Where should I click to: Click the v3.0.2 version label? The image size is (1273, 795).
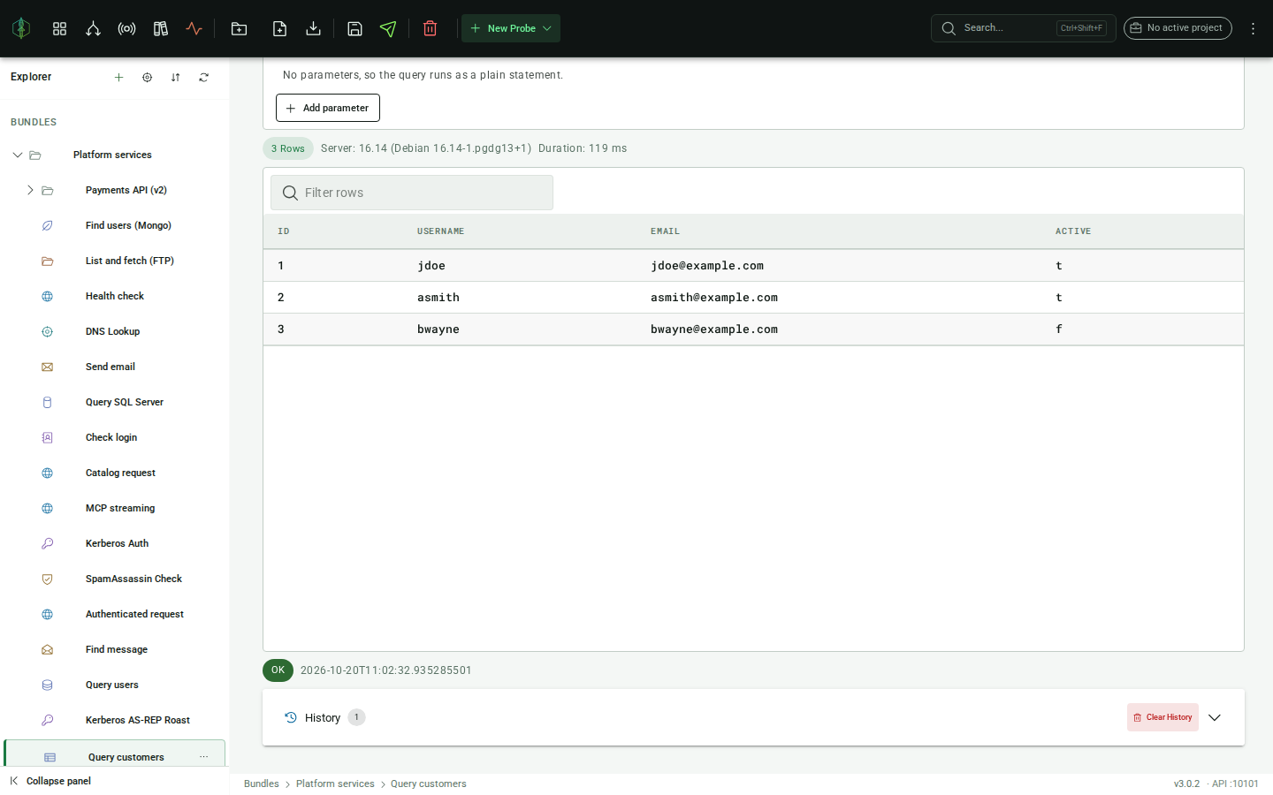tap(1186, 784)
